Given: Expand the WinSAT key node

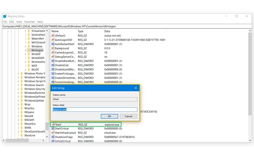Looking at the screenshot, I should (x=25, y=54).
